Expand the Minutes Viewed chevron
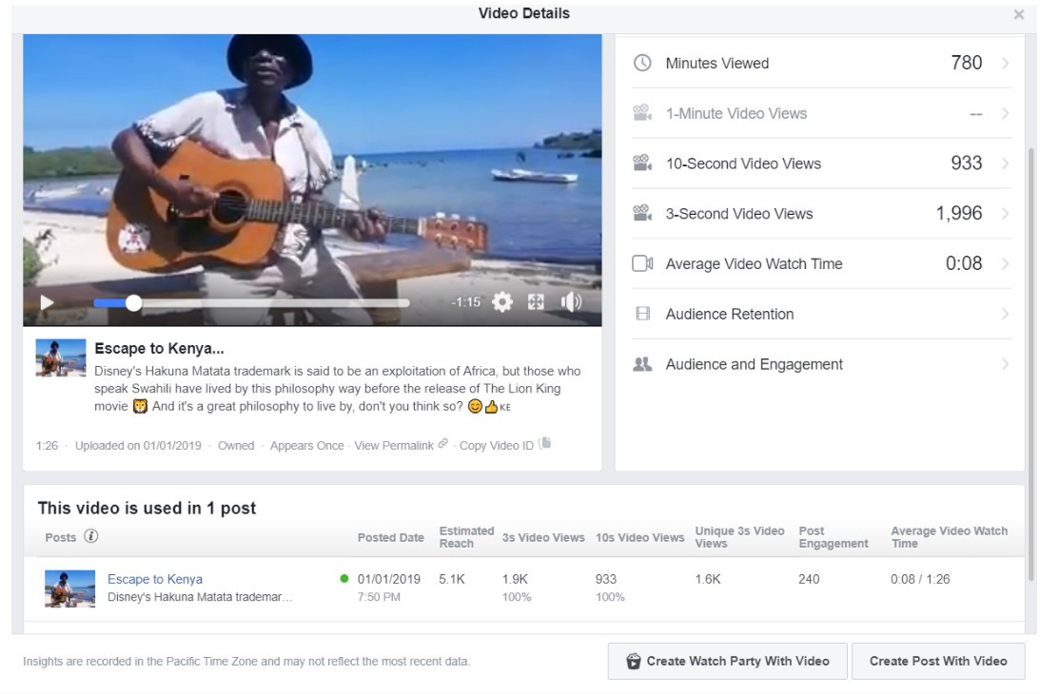The image size is (1040, 694). (x=1005, y=64)
